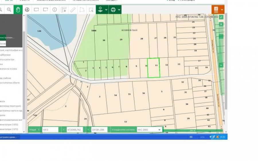Viewport: 258px width, 161px height.
Task: Select the pan hand tool
Action: coord(18,10)
